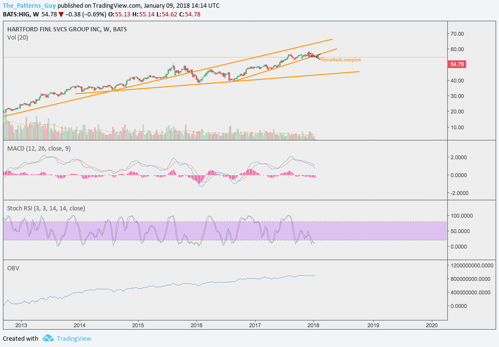This screenshot has height=347, width=499.
Task: Click the Stoch RSI indicator label
Action: click(x=46, y=208)
